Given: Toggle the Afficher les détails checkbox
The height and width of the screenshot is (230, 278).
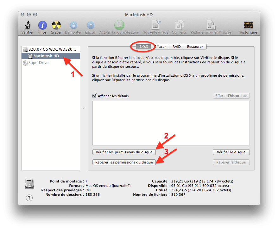Looking at the screenshot, I should pyautogui.click(x=94, y=96).
